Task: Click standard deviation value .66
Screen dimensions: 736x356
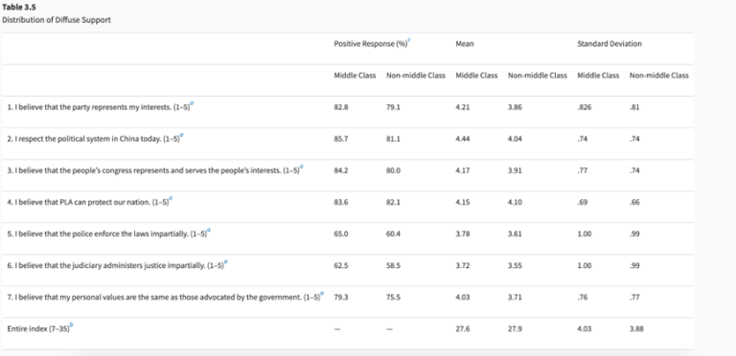Action: click(x=634, y=202)
